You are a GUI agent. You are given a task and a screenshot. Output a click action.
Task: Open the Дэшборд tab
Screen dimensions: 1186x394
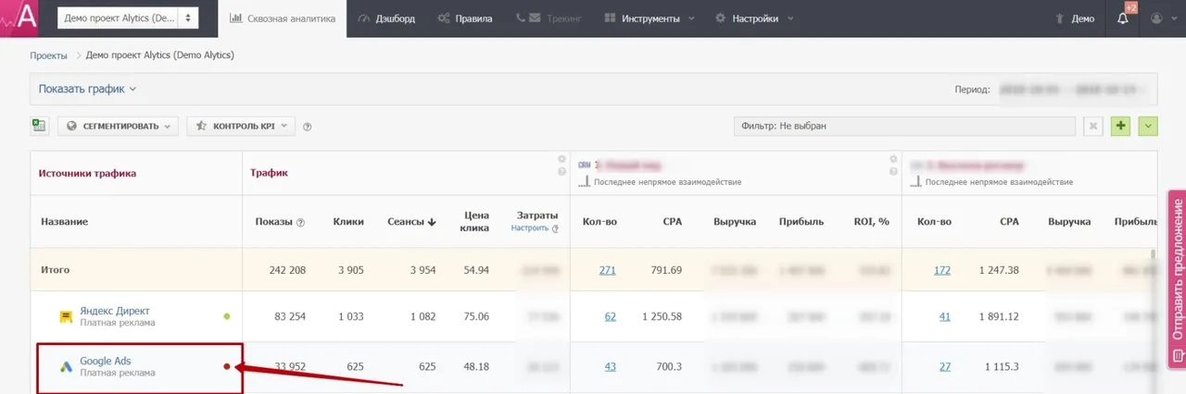386,18
